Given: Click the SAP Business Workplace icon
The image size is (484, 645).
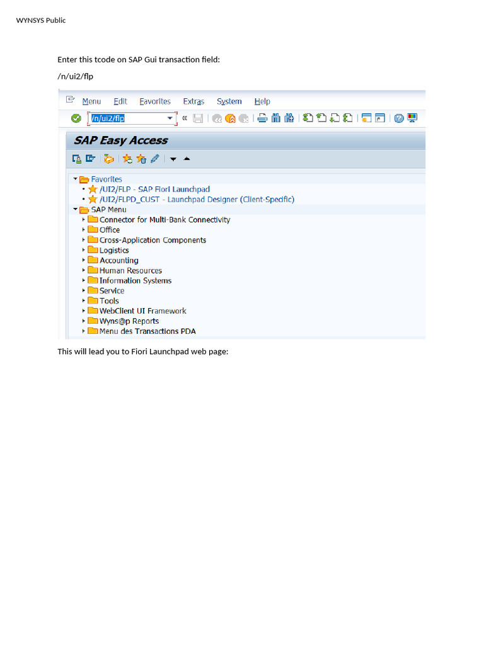Looking at the screenshot, I should click(x=108, y=159).
